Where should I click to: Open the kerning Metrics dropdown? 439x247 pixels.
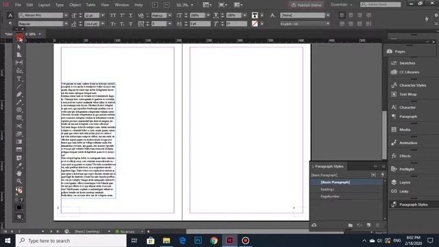click(x=169, y=15)
